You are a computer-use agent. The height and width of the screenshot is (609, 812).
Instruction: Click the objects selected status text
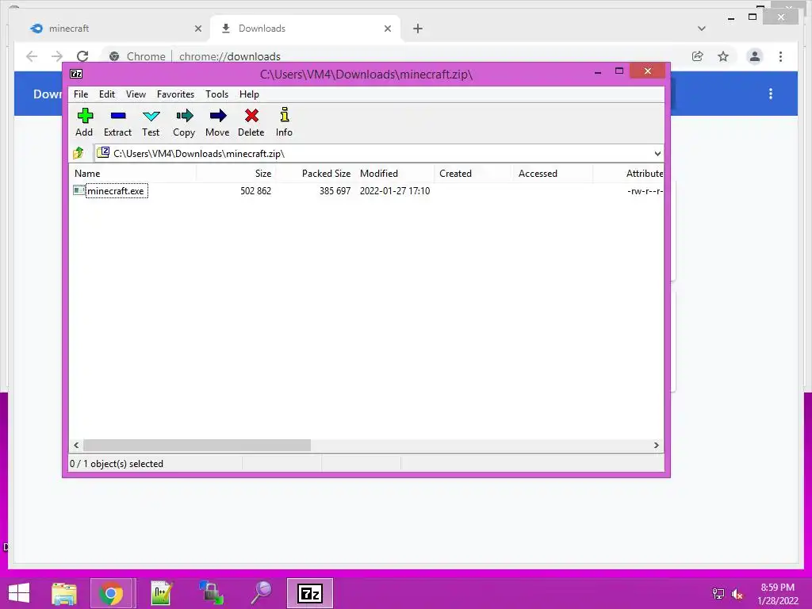(x=117, y=463)
